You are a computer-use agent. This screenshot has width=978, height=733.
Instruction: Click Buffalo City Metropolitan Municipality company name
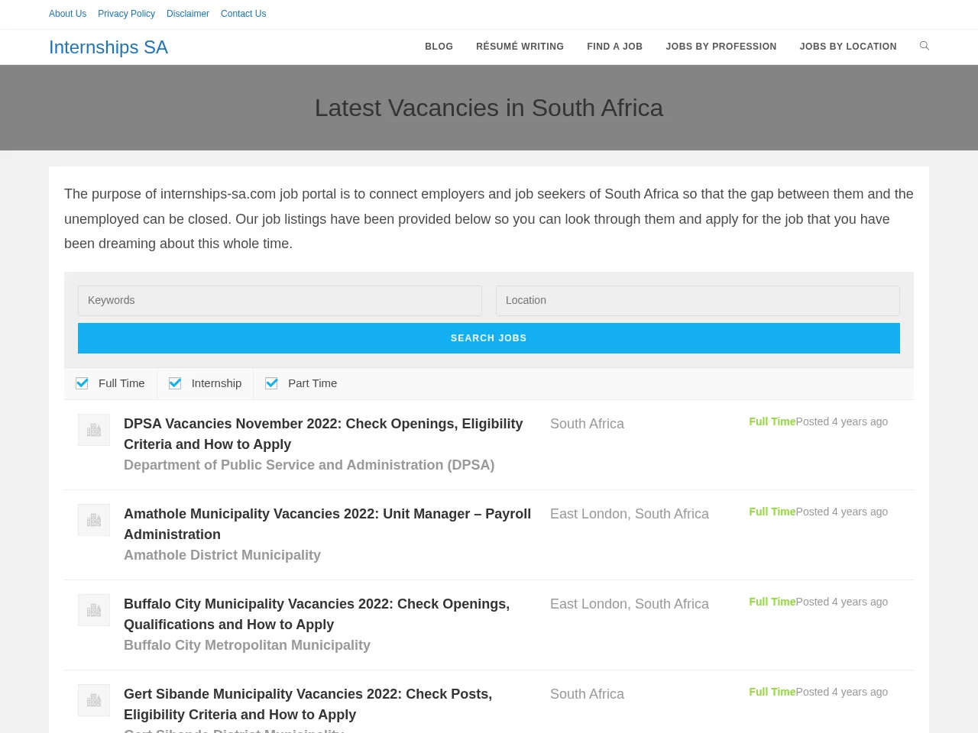(247, 645)
